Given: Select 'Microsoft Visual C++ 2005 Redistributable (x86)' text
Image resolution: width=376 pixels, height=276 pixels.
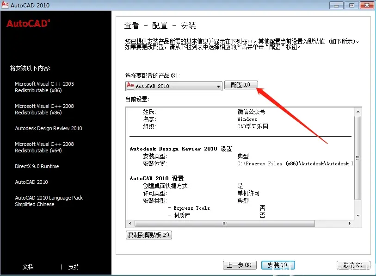Looking at the screenshot, I should pos(44,87).
